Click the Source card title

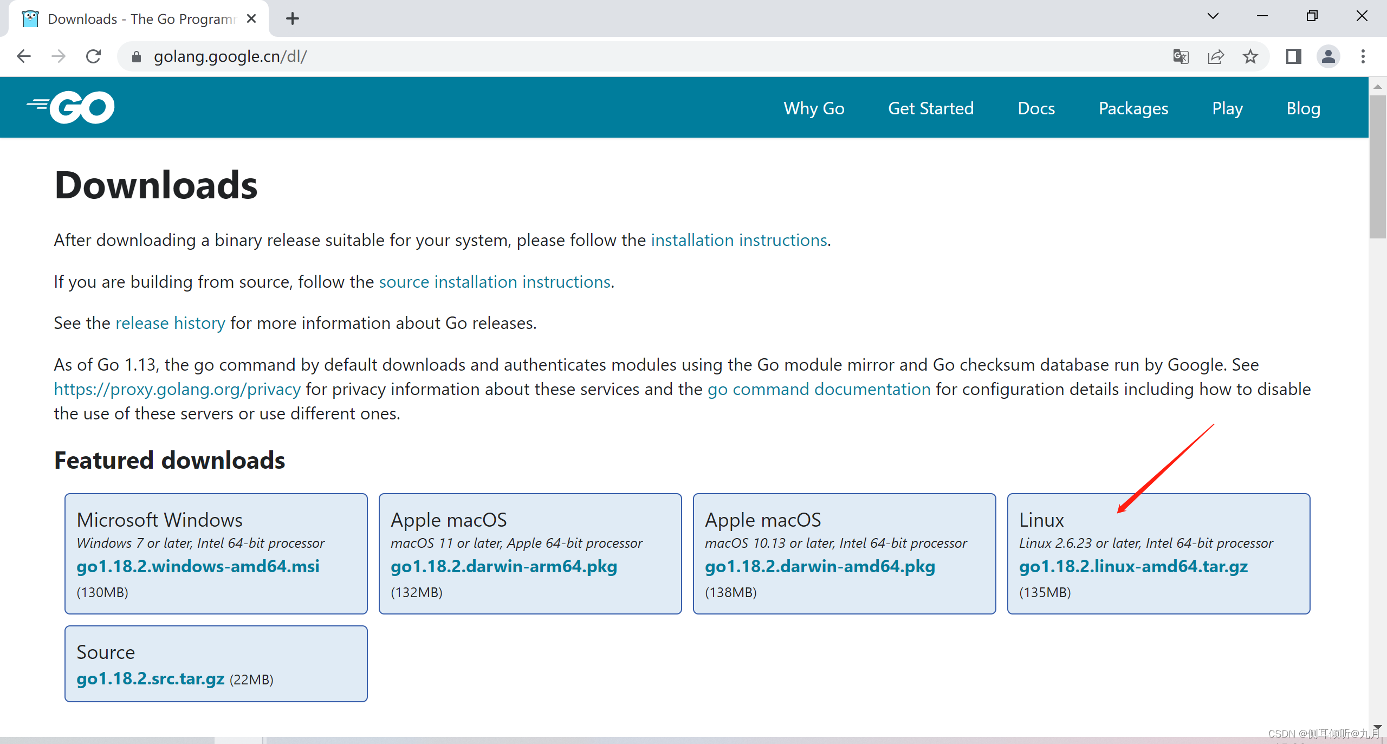coord(106,652)
